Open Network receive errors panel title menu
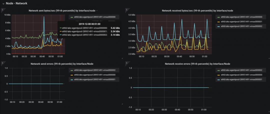The width and height of the screenshot is (270, 114). pos(197,64)
